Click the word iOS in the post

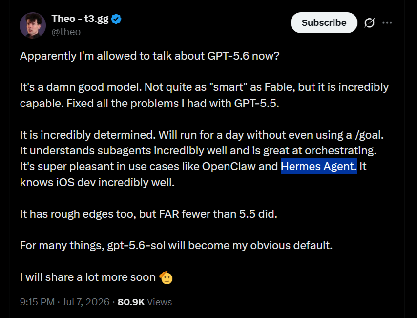(x=65, y=182)
